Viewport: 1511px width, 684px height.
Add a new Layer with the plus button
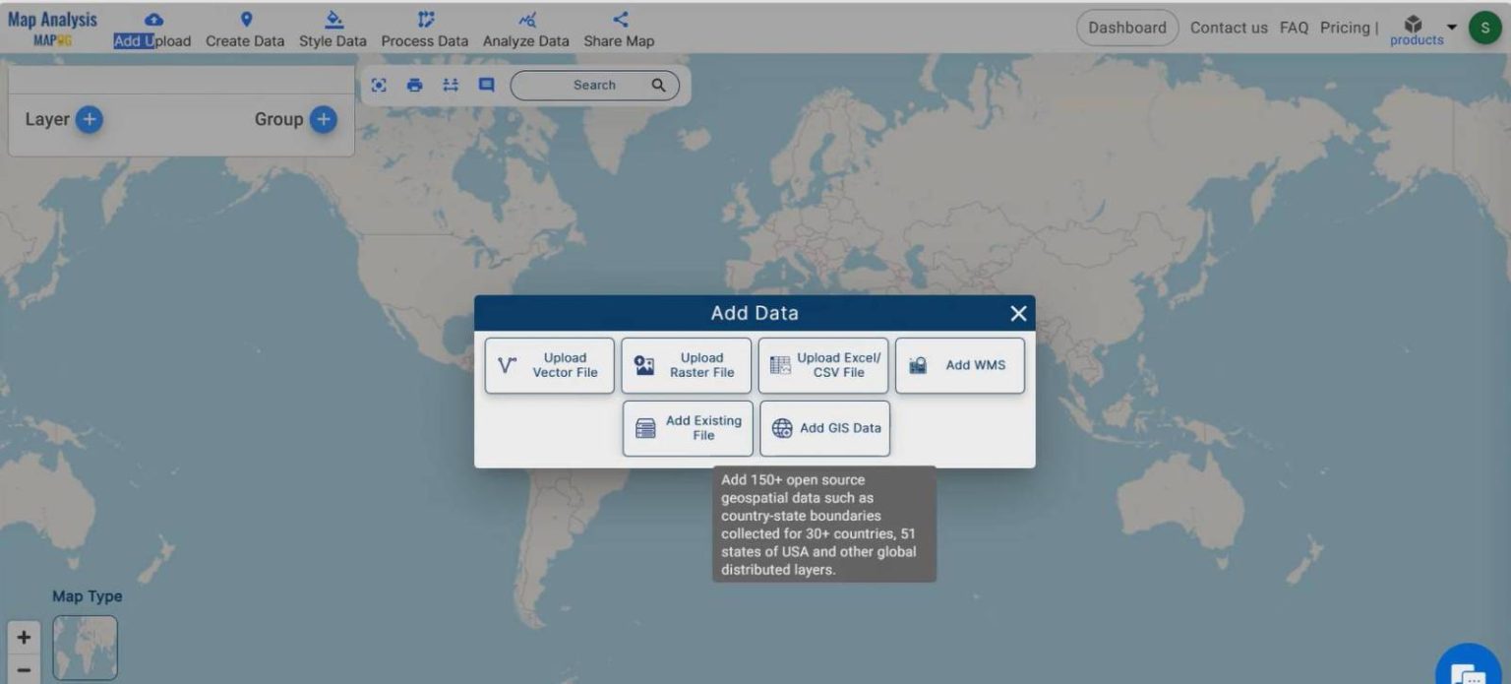[x=88, y=119]
